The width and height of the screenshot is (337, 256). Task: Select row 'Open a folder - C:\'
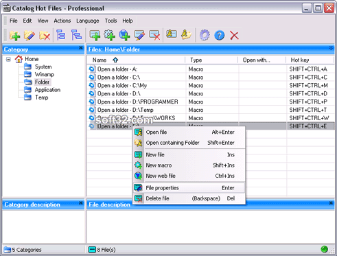coord(211,78)
